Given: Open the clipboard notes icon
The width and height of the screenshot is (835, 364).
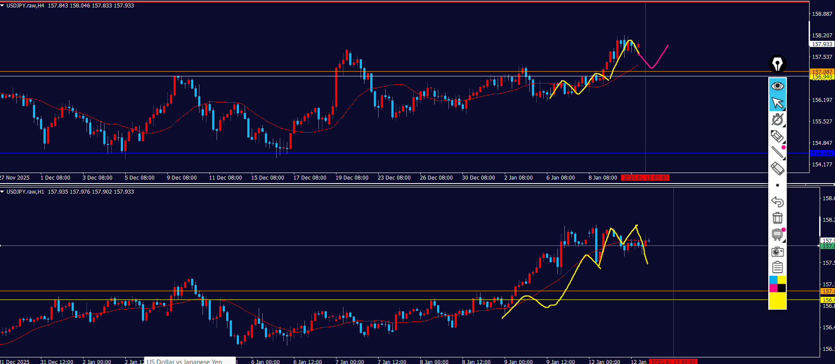Looking at the screenshot, I should (x=777, y=267).
